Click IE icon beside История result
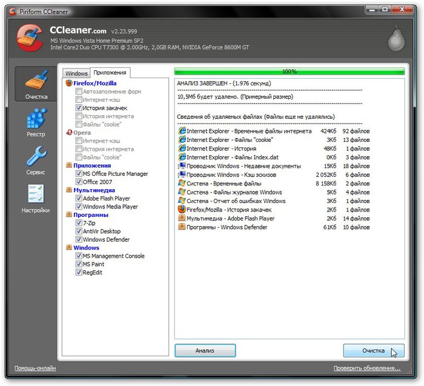Image resolution: width=424 pixels, height=386 pixels. [x=182, y=148]
